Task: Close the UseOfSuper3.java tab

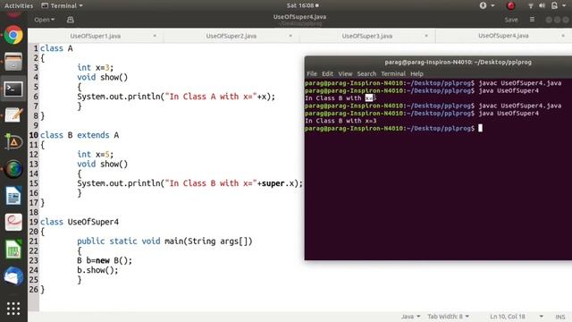Action: [x=426, y=36]
